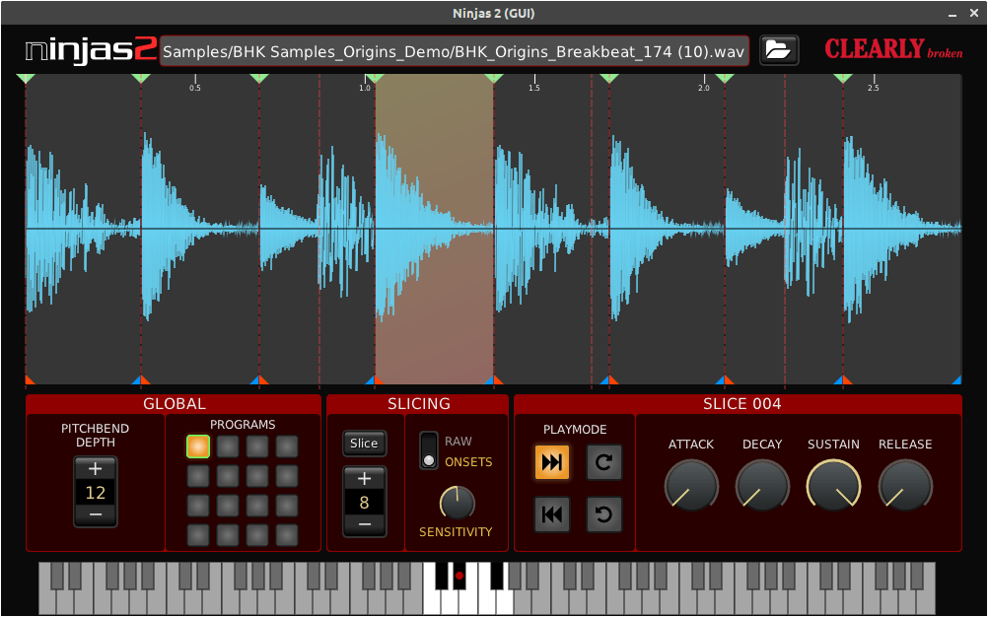
Task: Decrease pitchbend depth with the minus button
Action: pyautogui.click(x=95, y=514)
